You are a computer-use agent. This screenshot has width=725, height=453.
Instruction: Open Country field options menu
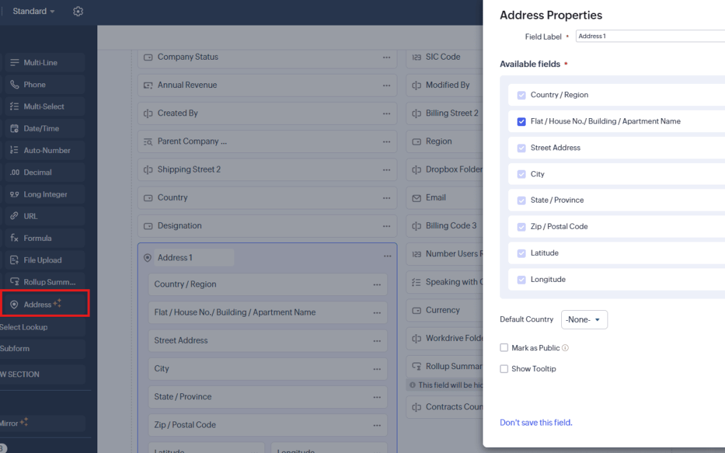pyautogui.click(x=387, y=198)
